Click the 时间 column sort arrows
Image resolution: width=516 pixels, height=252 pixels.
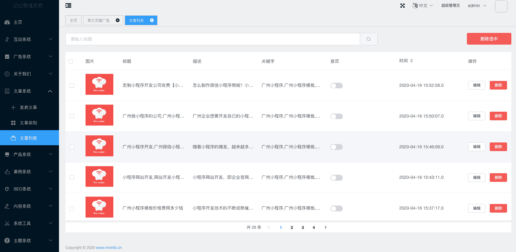point(412,61)
